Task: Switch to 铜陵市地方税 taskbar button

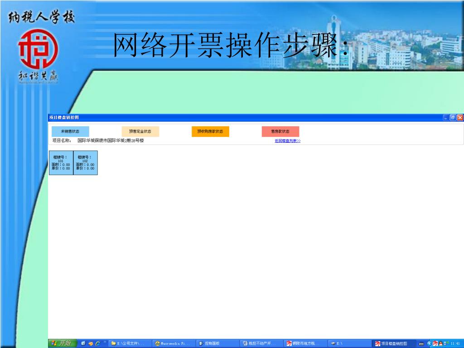Action: 306,343
